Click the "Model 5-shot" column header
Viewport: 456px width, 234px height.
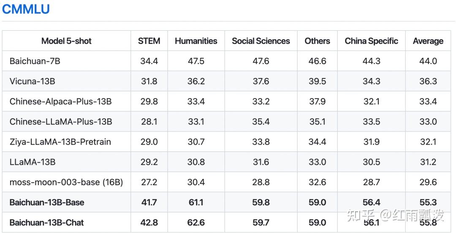(66, 41)
